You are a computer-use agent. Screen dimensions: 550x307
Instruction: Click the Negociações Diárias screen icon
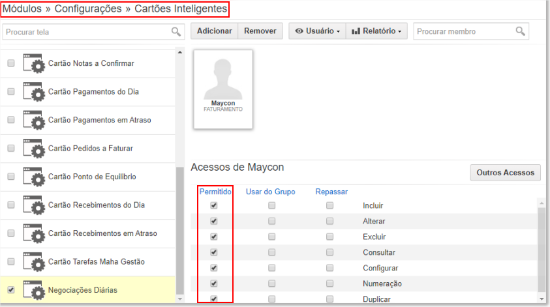point(34,290)
